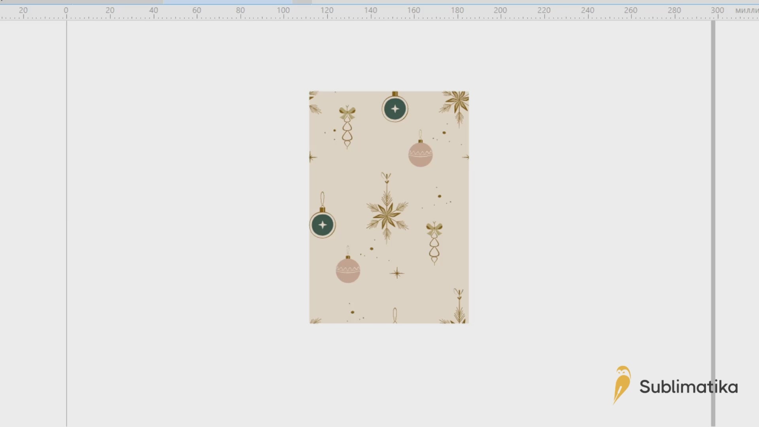
Task: Click the ruler at the 0 mark
Action: click(x=66, y=11)
